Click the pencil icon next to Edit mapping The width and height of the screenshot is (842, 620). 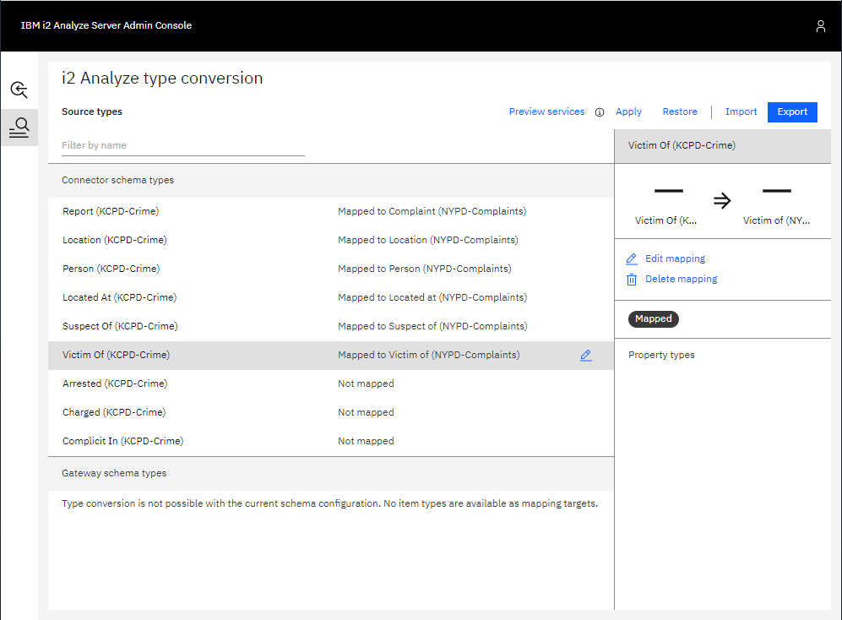[x=631, y=258]
